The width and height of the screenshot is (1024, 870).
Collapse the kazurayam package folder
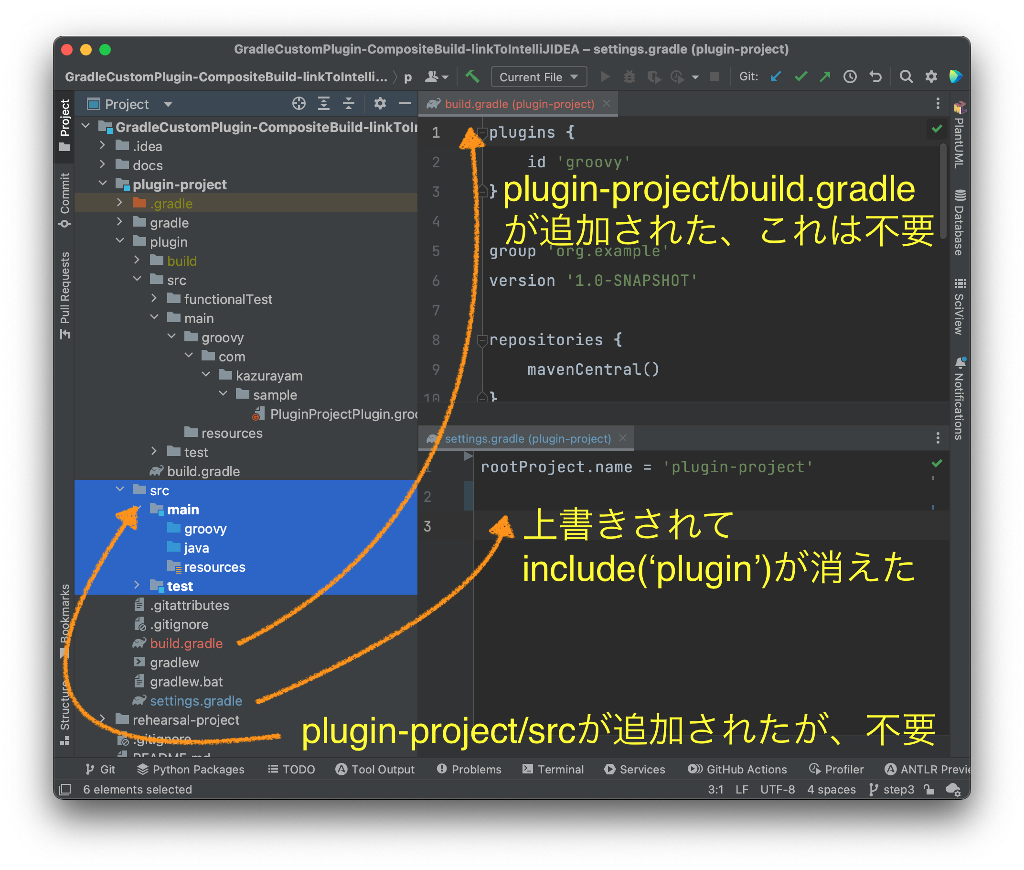[x=205, y=375]
